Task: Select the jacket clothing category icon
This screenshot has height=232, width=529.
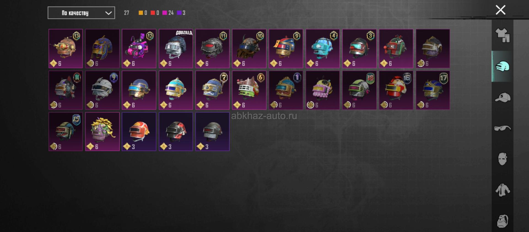Action: (503, 190)
